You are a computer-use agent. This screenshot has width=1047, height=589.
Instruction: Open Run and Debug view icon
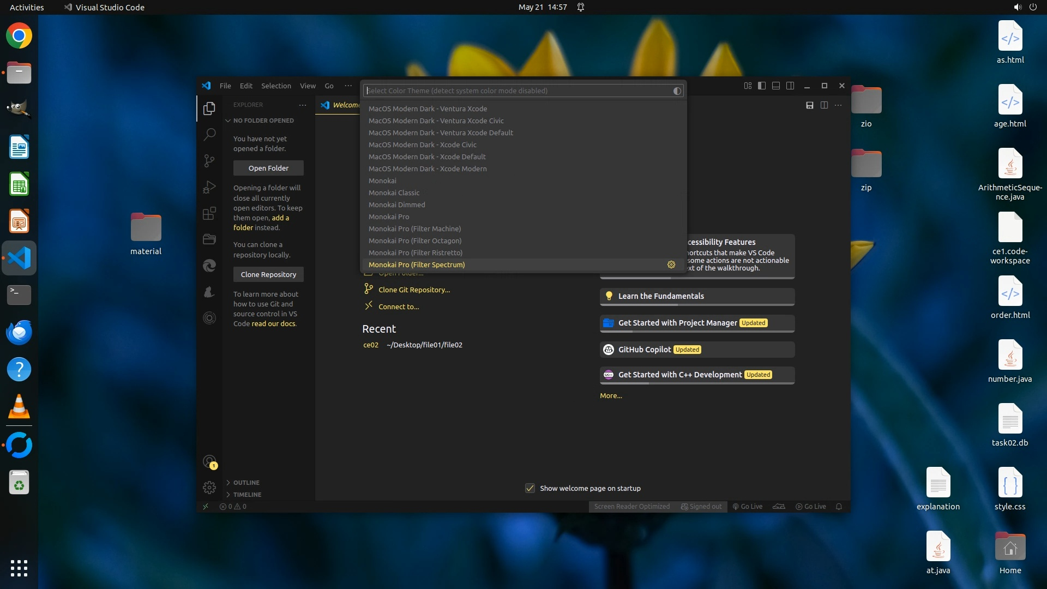(209, 187)
